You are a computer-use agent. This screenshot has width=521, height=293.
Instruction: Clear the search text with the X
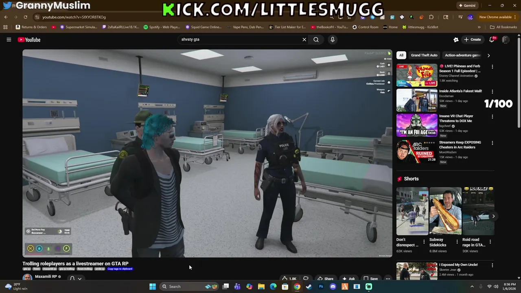[x=304, y=39]
